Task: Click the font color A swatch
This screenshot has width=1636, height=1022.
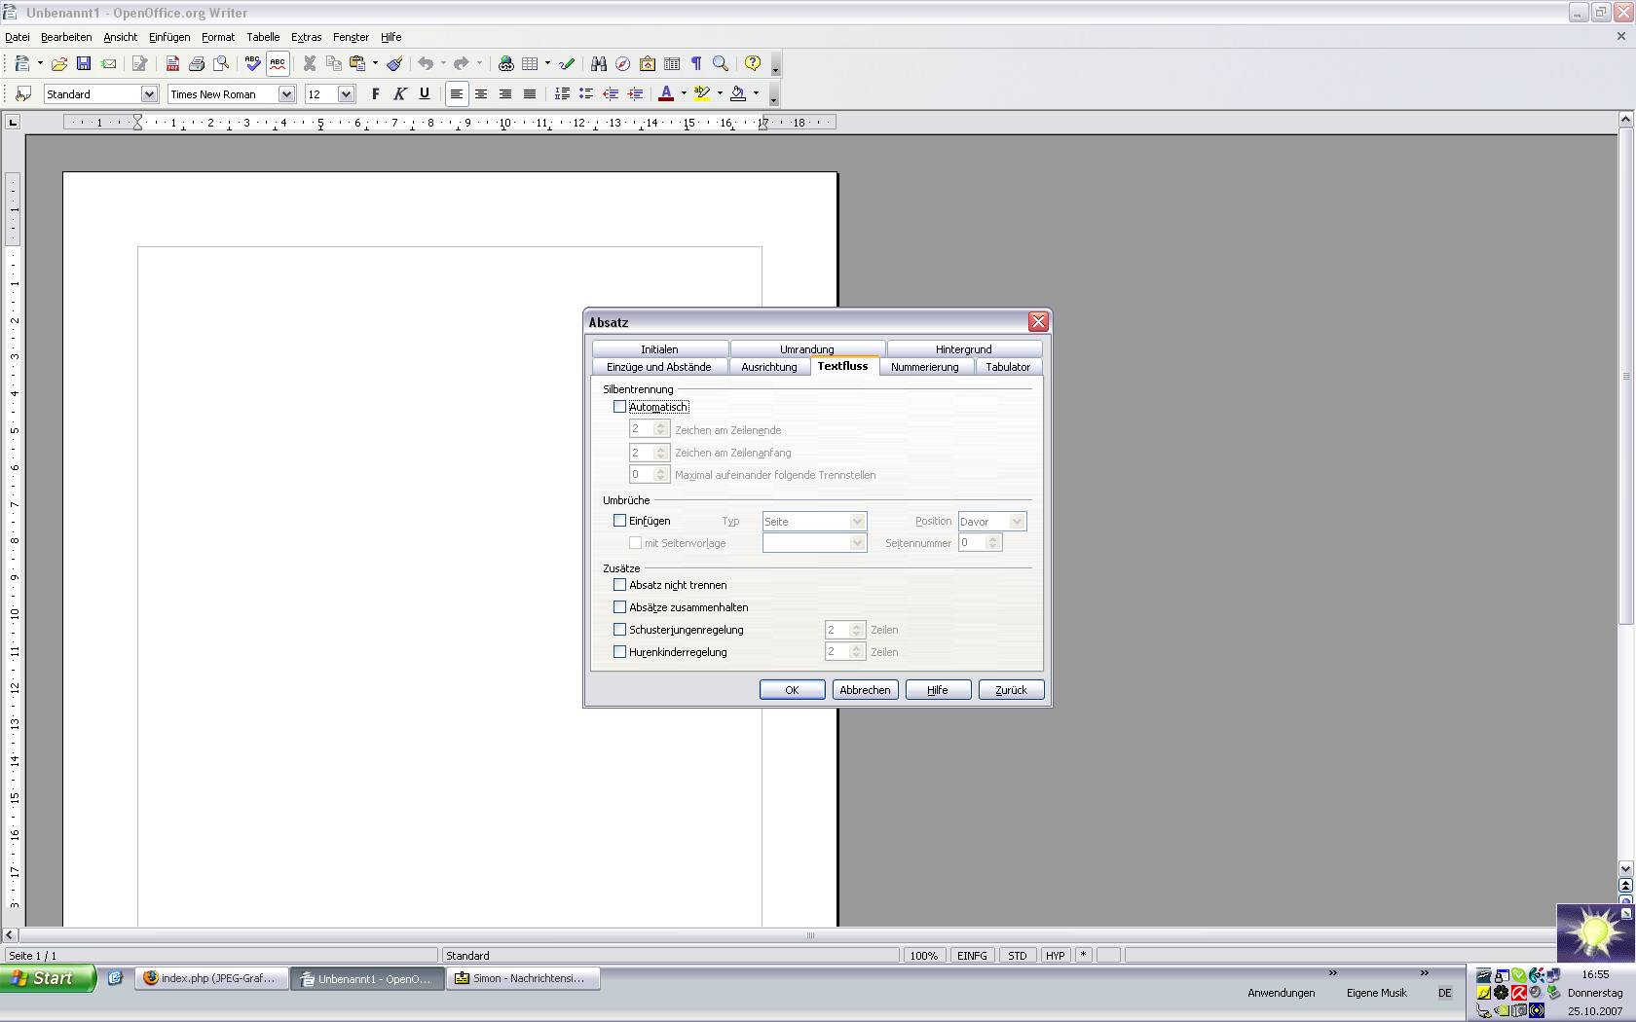Action: (x=666, y=94)
